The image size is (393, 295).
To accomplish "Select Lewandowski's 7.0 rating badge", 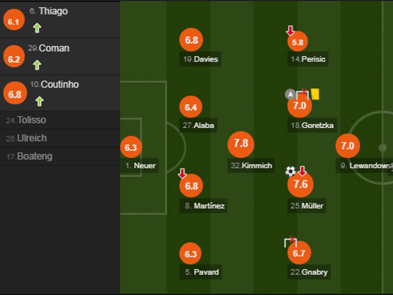I will tap(347, 146).
